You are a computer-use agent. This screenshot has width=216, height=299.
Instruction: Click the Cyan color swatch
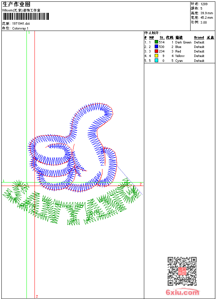tap(156, 60)
